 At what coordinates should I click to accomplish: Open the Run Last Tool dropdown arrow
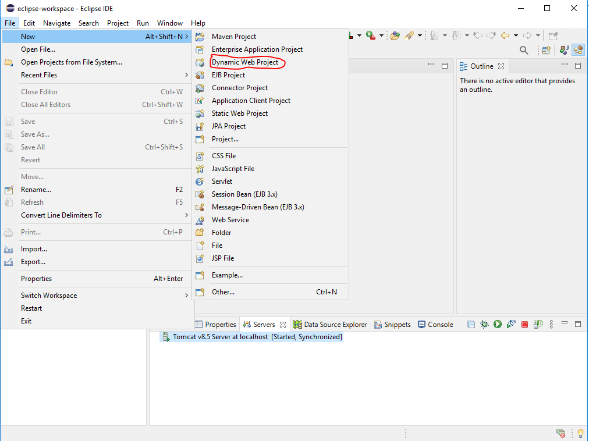pyautogui.click(x=381, y=35)
